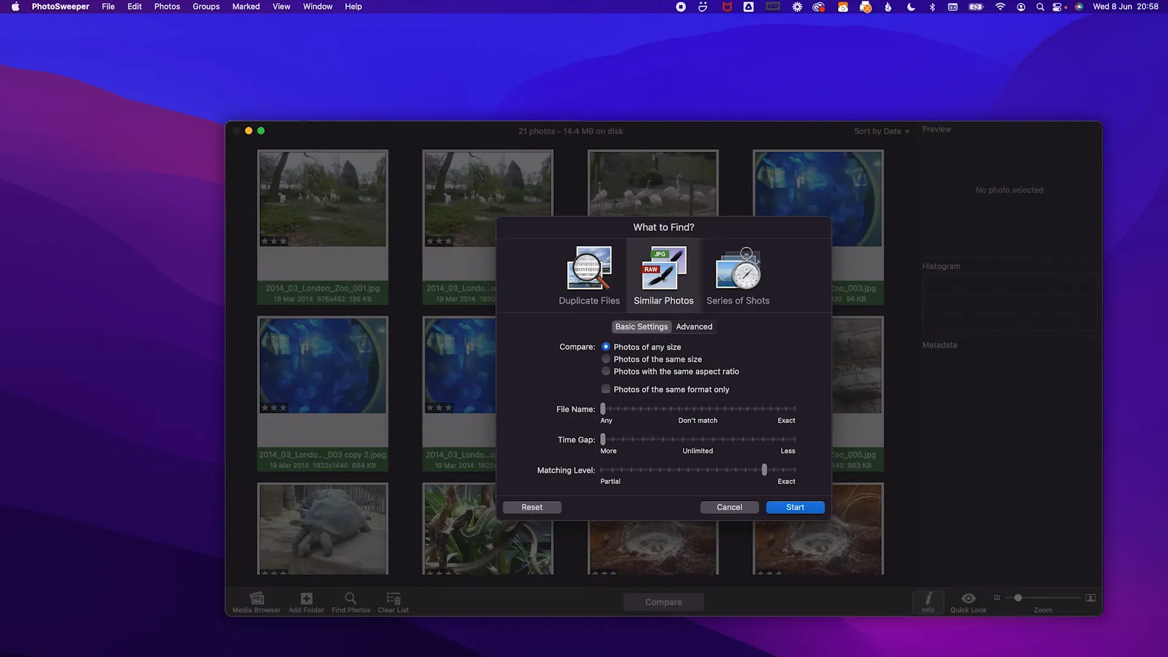
Task: Click the Matching Level slider handle
Action: 764,469
